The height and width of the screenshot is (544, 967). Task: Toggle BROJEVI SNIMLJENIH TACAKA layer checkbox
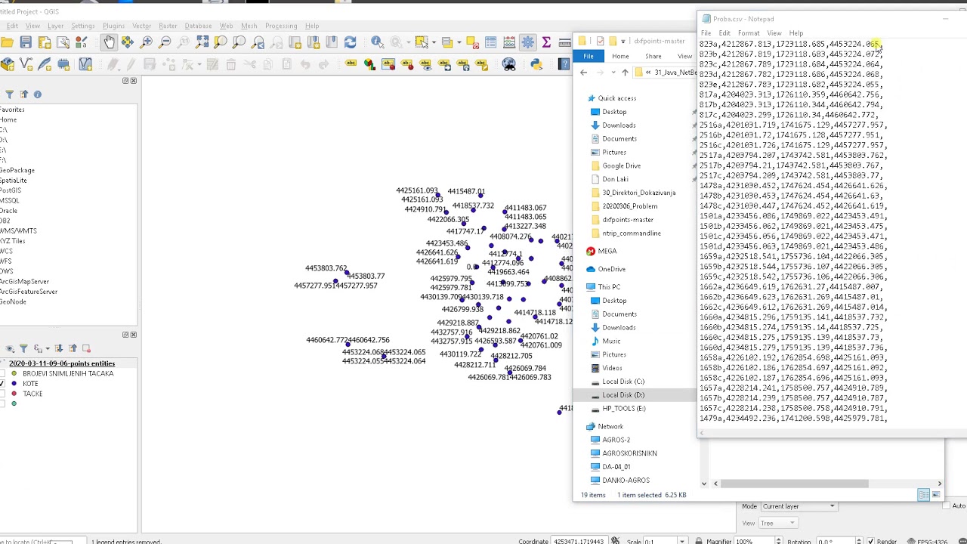click(1, 373)
